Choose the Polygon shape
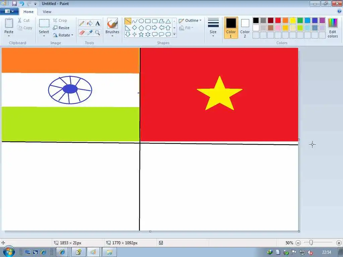Image resolution: width=343 pixels, height=257 pixels. click(x=161, y=21)
